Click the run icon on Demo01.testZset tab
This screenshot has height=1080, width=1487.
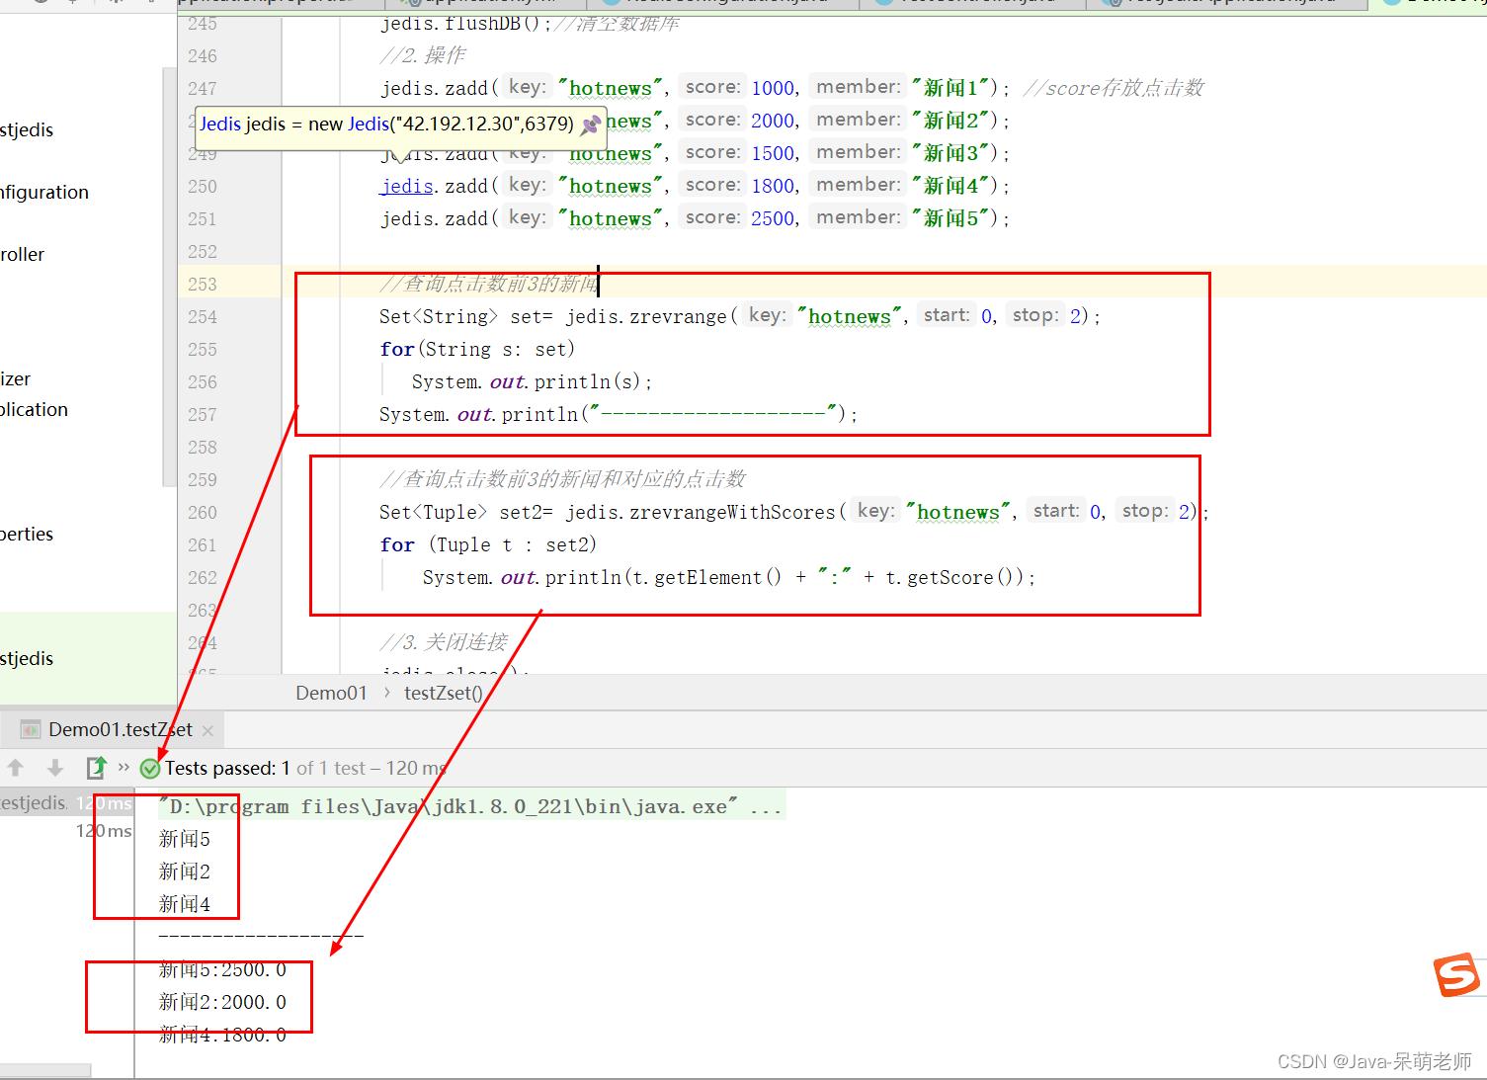click(x=31, y=730)
